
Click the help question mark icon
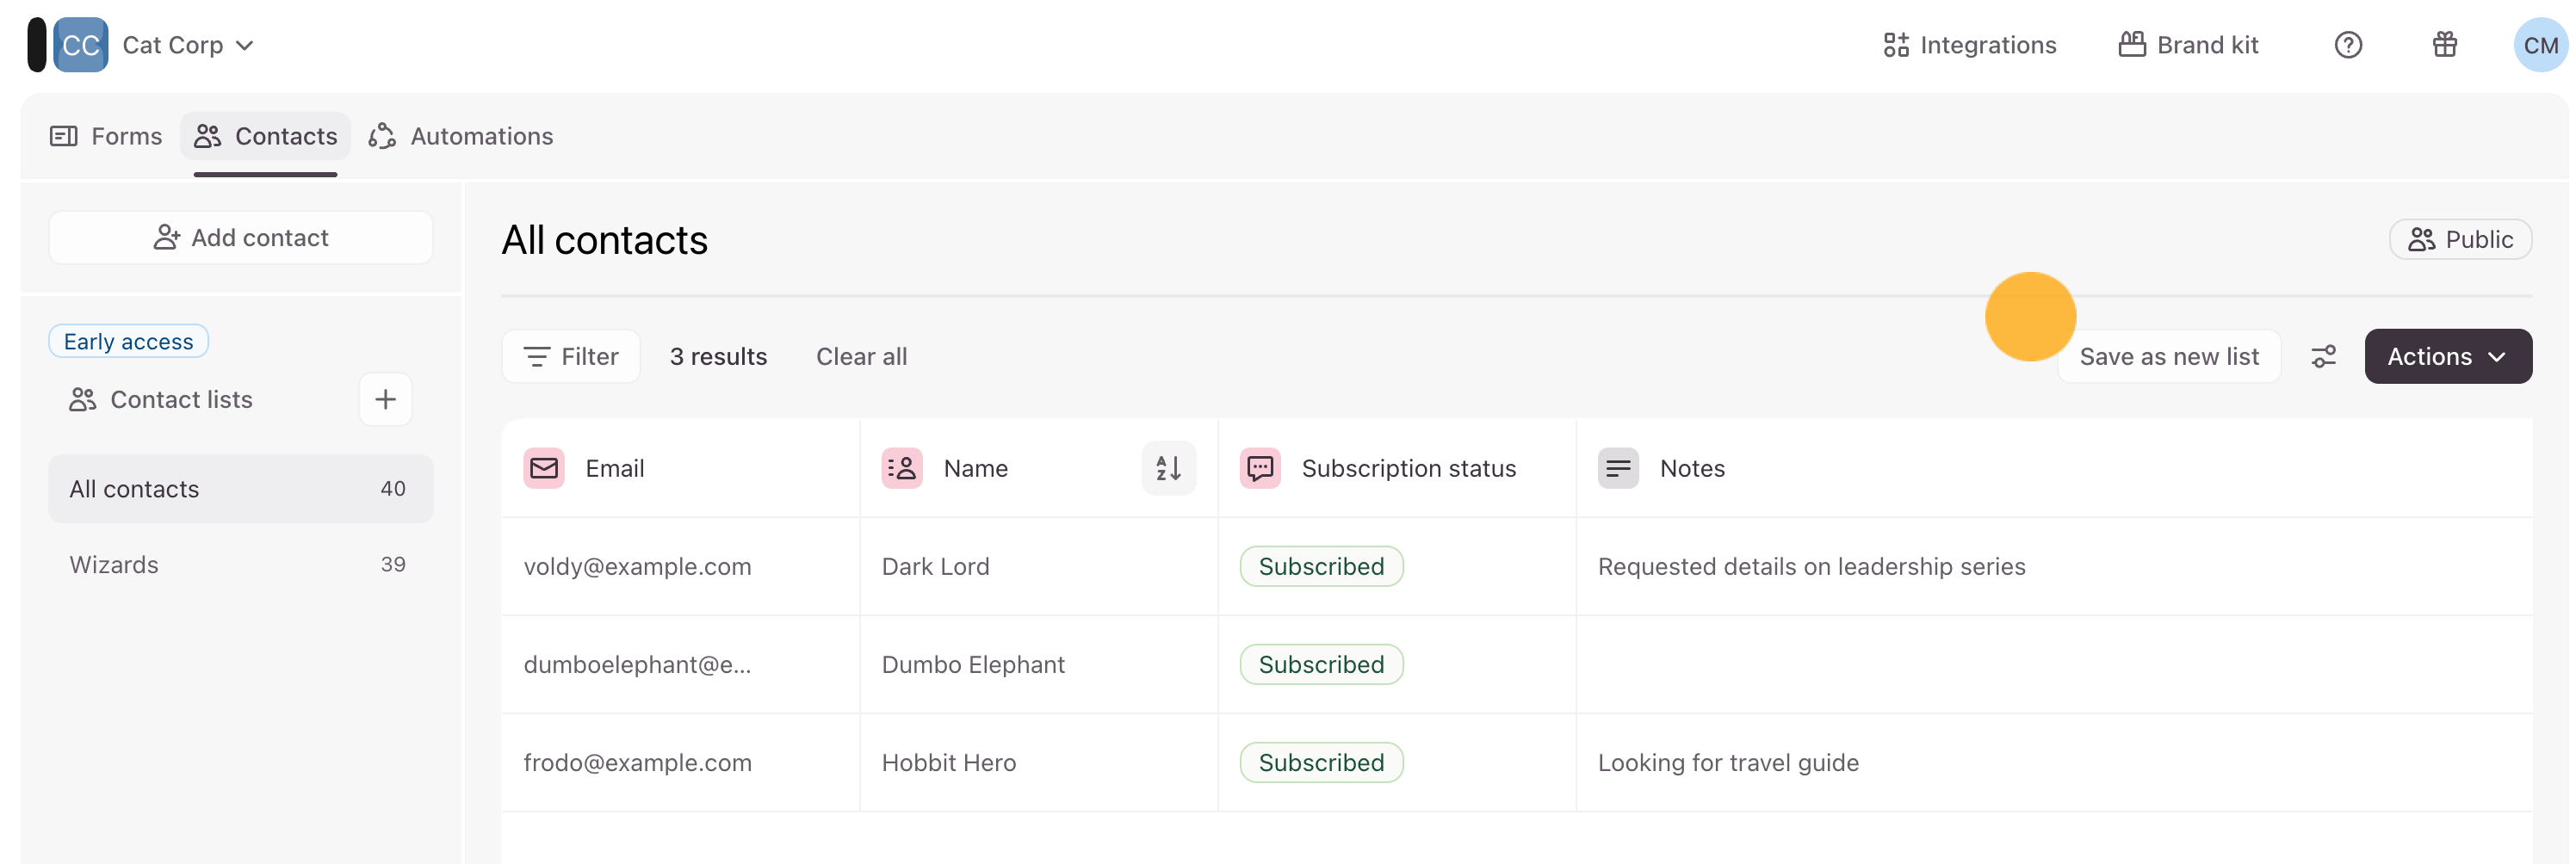(x=2347, y=45)
